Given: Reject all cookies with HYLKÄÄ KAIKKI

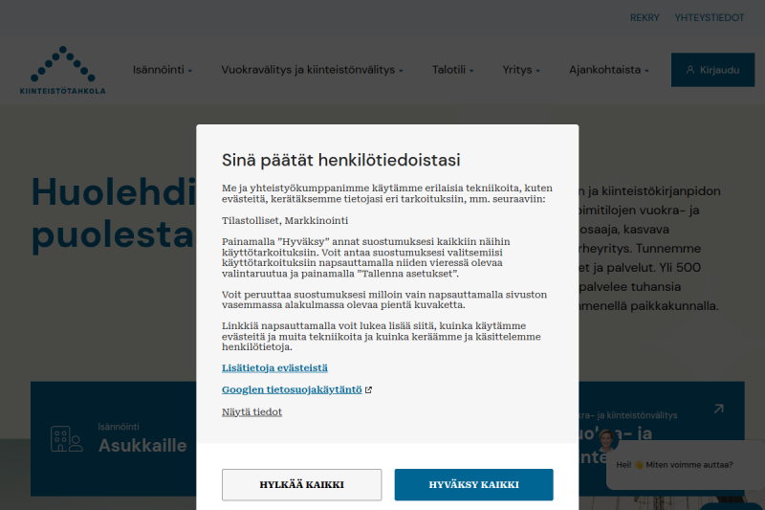Looking at the screenshot, I should [x=301, y=484].
